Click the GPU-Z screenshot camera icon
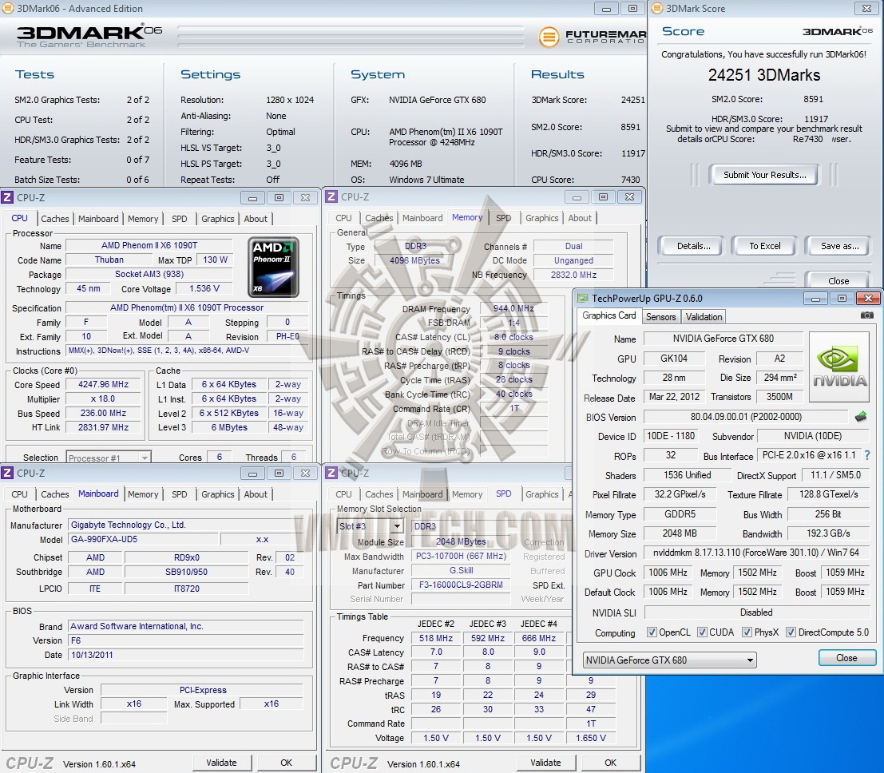Screen dimensions: 884x773 tap(866, 315)
